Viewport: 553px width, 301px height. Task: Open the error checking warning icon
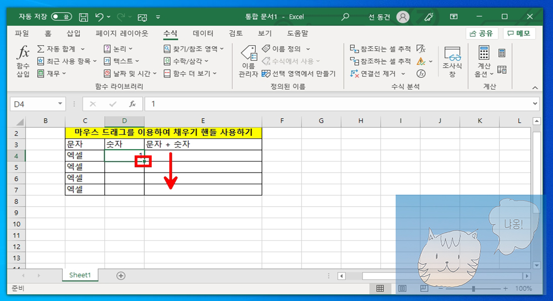421,61
